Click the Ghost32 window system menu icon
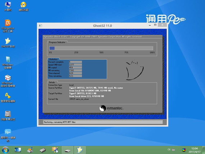 coord(40,26)
